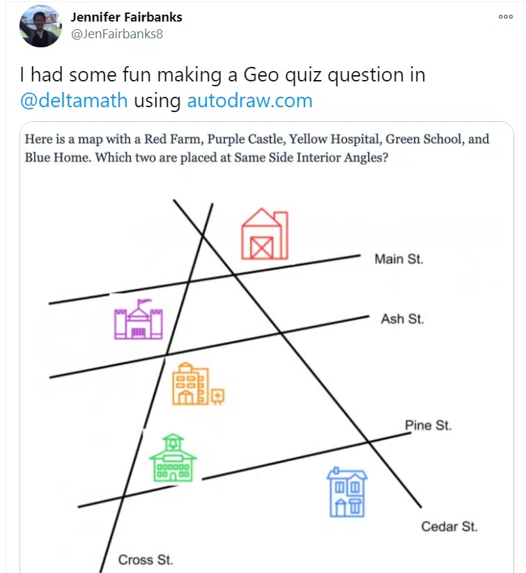Viewport: 526px width, 573px height.
Task: Open the tweet's three-dot more options menu
Action: click(506, 17)
